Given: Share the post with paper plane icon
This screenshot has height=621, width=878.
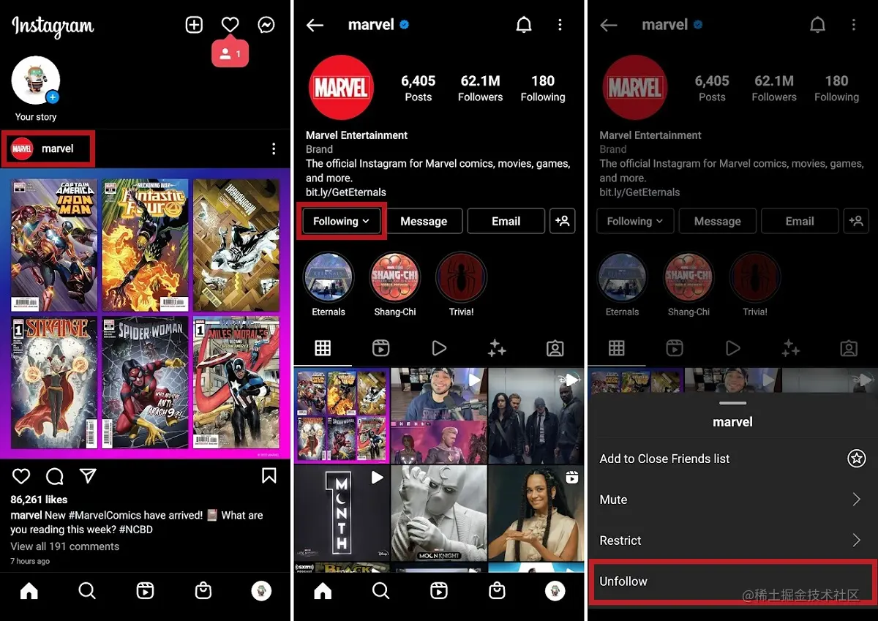Looking at the screenshot, I should [88, 477].
